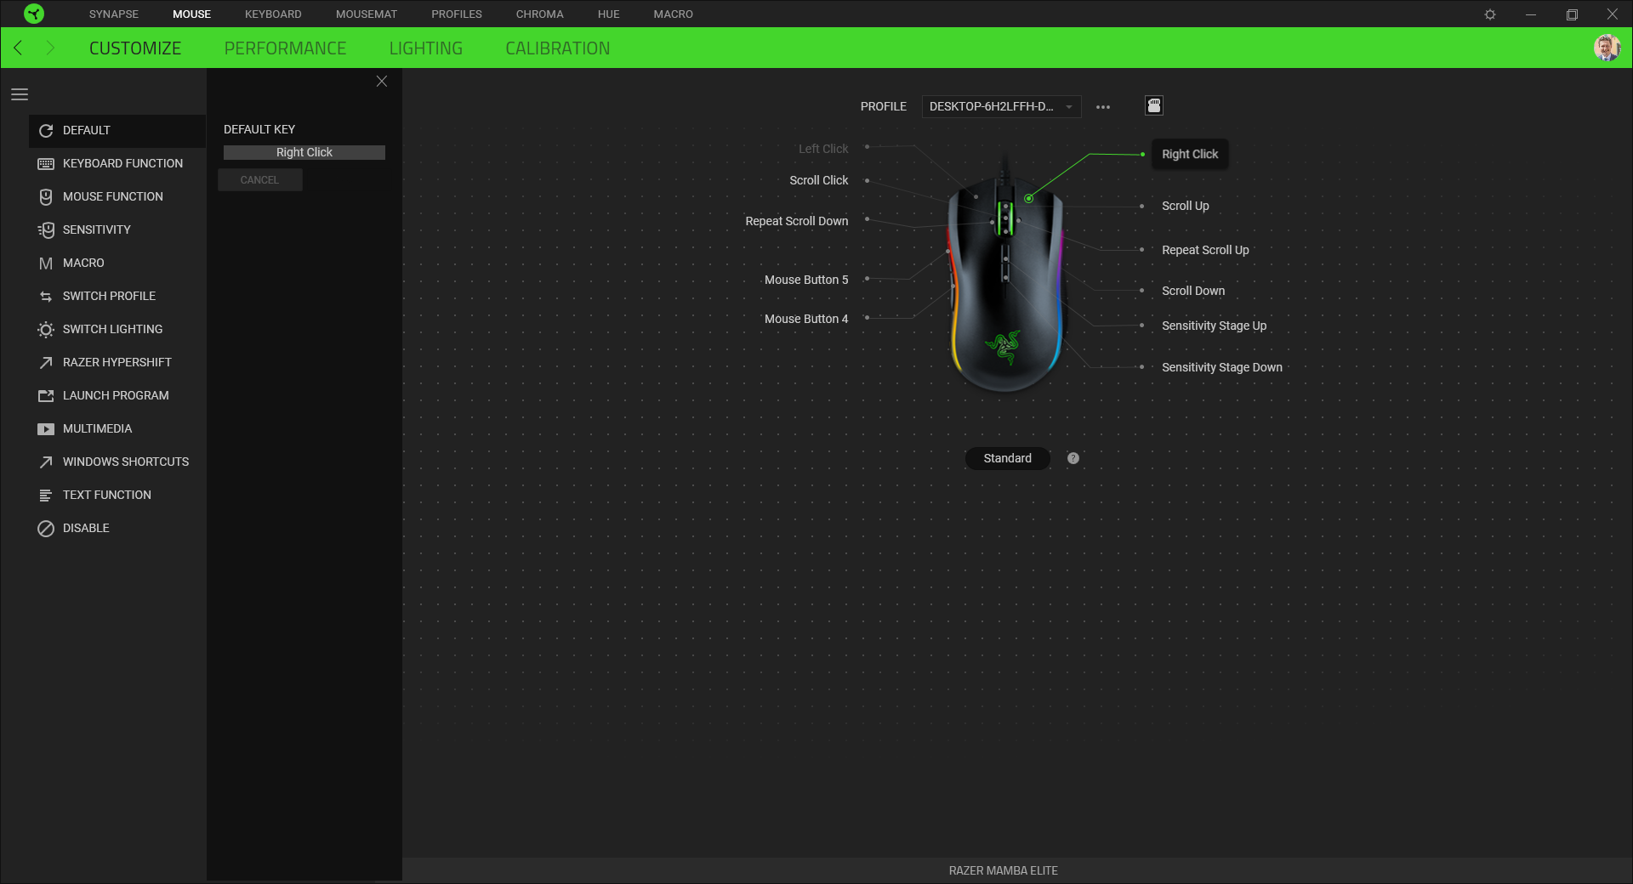The height and width of the screenshot is (884, 1633).
Task: Select Multimedia function icon
Action: point(46,429)
